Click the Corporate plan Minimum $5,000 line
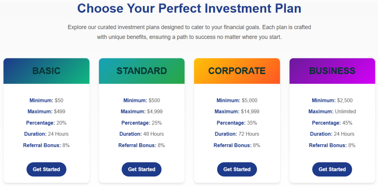The image size is (378, 186). tap(237, 100)
